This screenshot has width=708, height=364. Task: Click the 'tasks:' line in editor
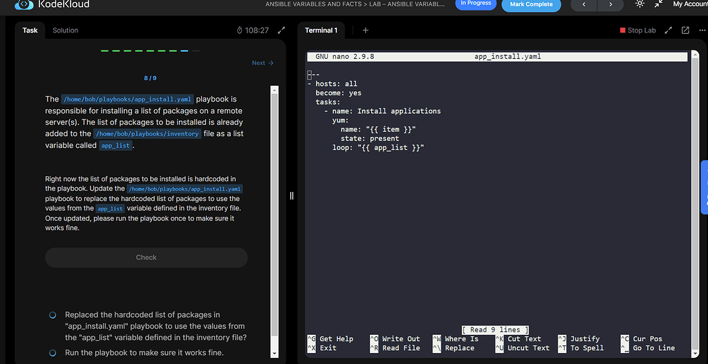coord(328,102)
